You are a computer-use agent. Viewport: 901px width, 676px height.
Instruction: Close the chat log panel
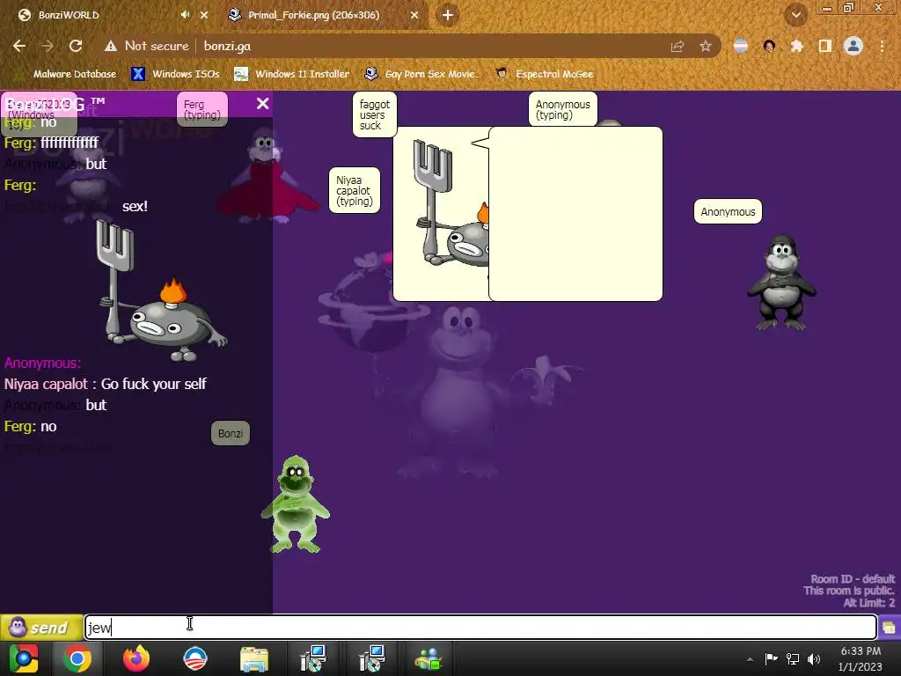coord(262,104)
